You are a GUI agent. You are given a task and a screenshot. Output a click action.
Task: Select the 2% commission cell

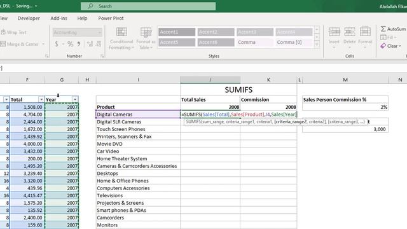(345, 107)
